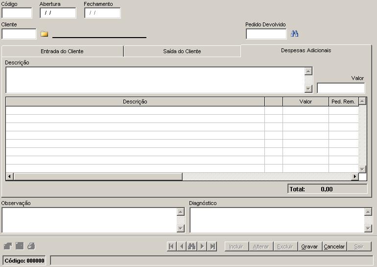The height and width of the screenshot is (267, 377).
Task: Click Descrição text area scroll down arrow
Action: click(x=308, y=89)
